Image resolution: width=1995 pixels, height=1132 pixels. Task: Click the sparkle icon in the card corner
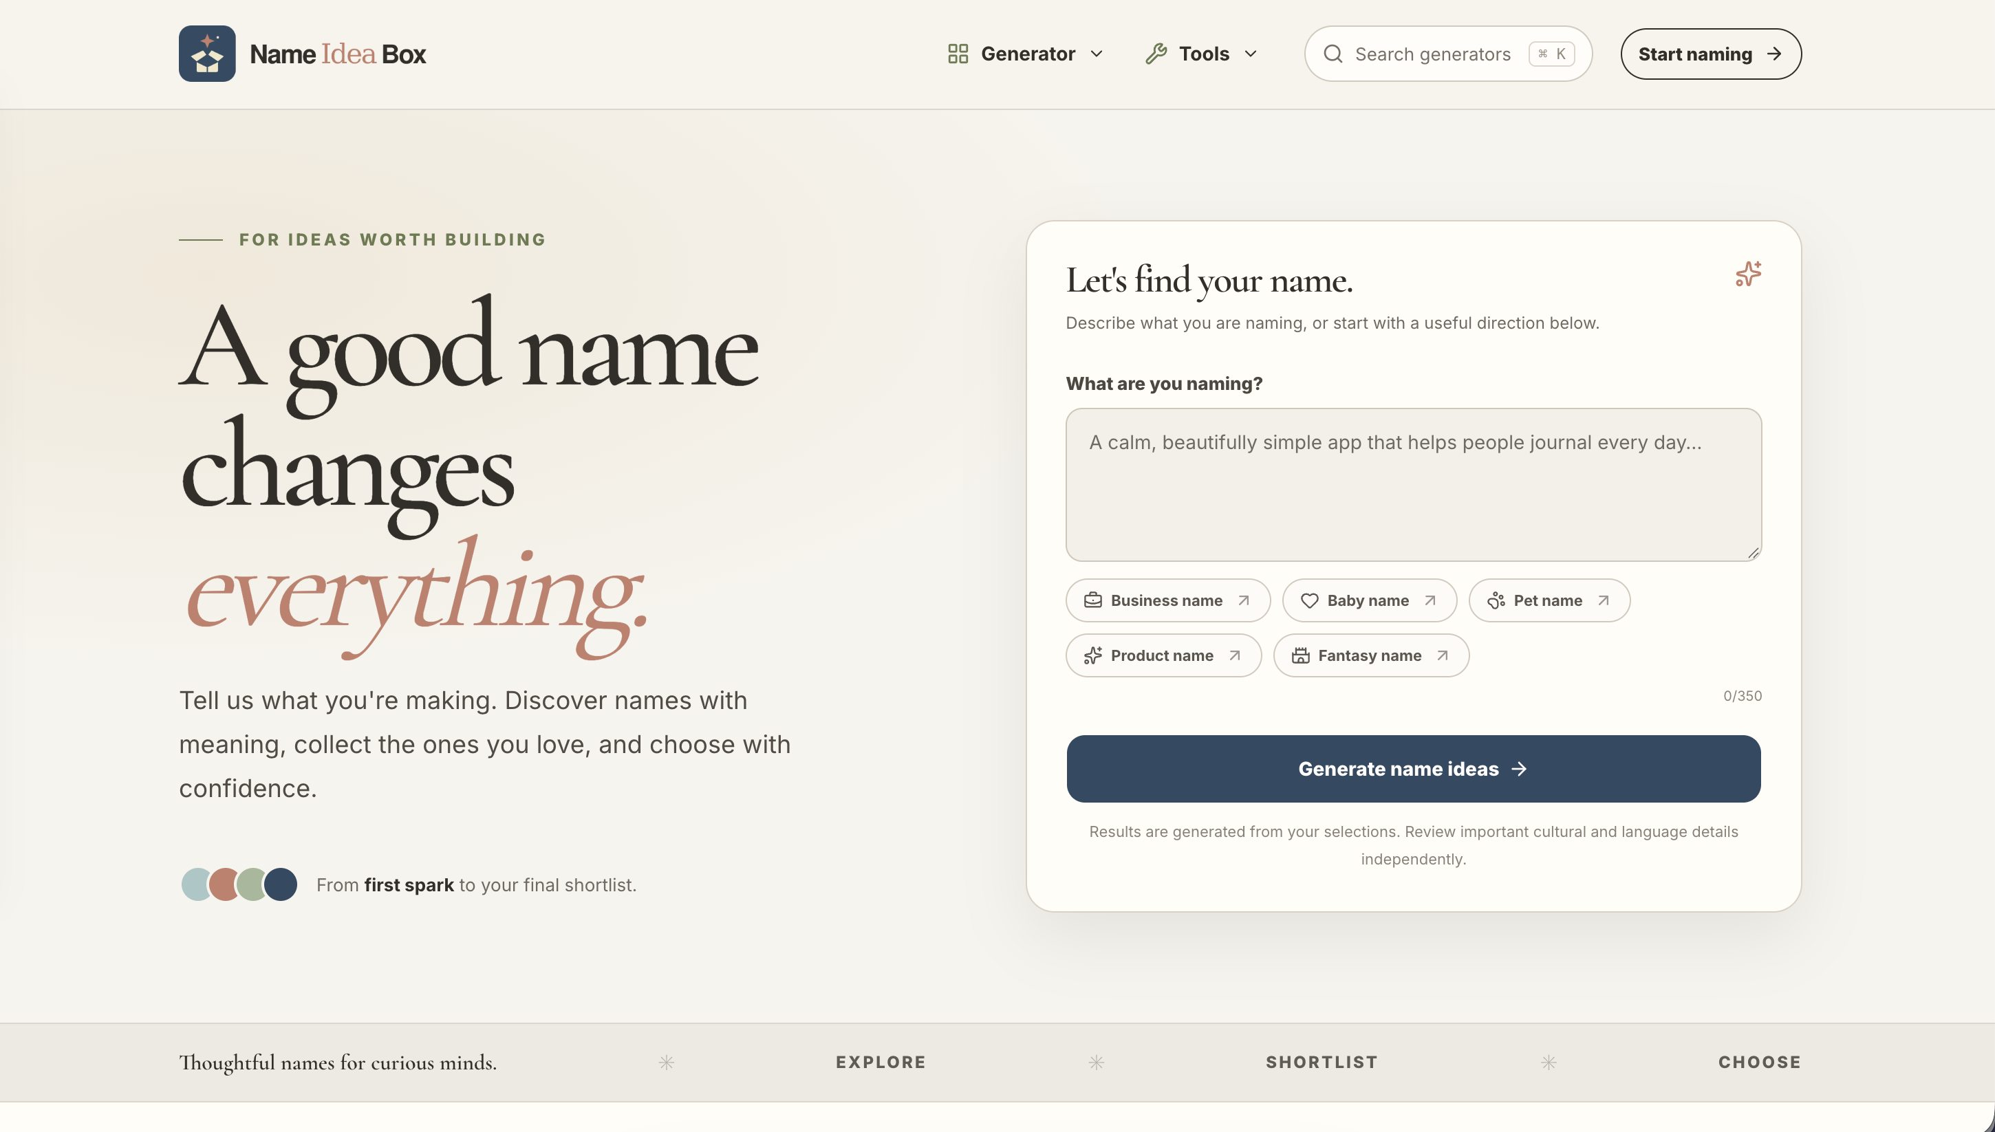click(x=1748, y=274)
